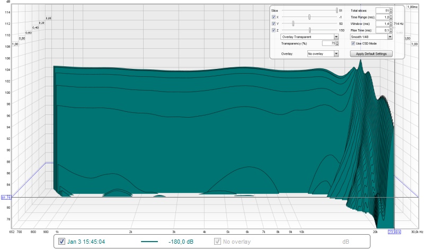Viewport: 424px width, 249px height.
Task: Click the -180,0 dB legend value
Action: [181, 242]
